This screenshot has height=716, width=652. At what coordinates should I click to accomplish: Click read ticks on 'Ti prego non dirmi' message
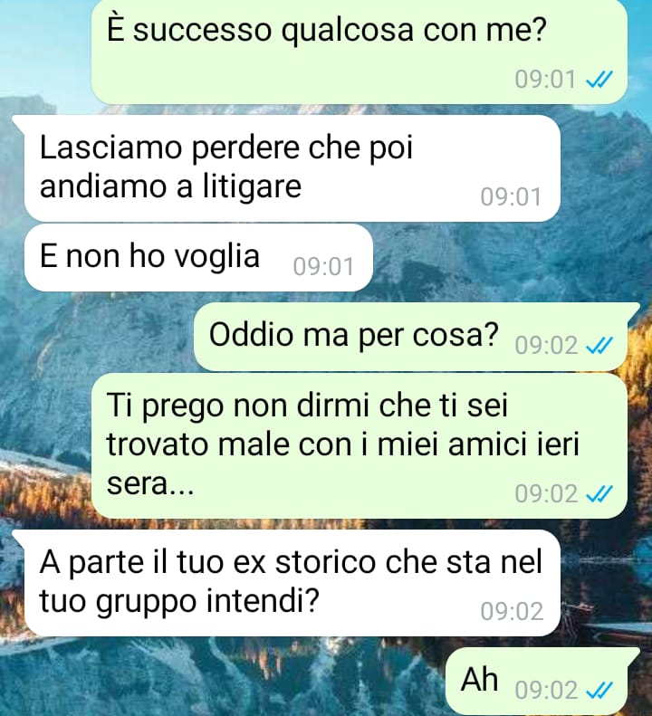(x=599, y=494)
